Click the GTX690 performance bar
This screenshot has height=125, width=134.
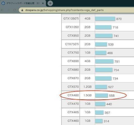pos(104,61)
